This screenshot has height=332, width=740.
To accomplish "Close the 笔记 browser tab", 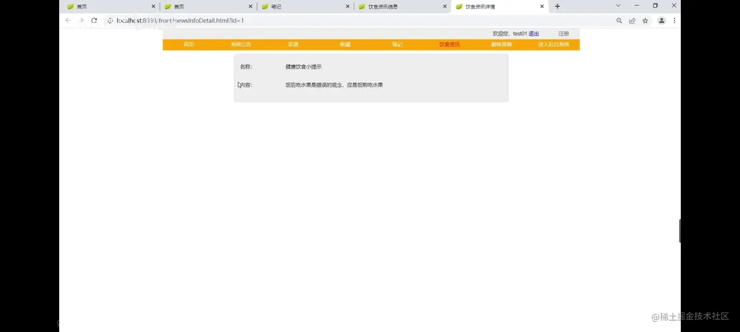I will (x=347, y=6).
